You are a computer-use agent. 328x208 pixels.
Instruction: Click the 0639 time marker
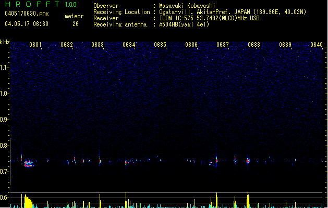[285, 45]
